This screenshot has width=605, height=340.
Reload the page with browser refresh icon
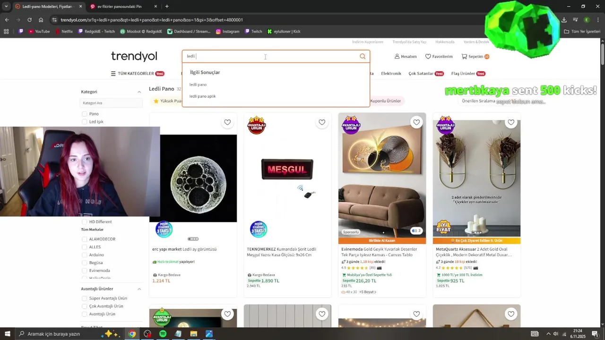click(29, 20)
